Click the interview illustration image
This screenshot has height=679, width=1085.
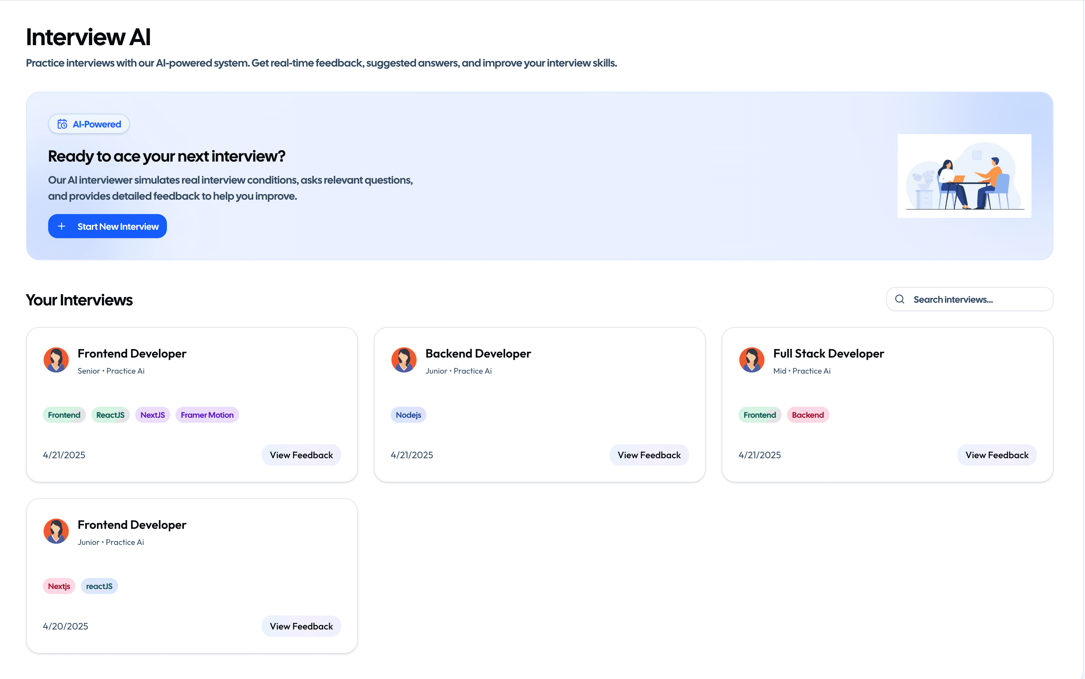point(964,176)
